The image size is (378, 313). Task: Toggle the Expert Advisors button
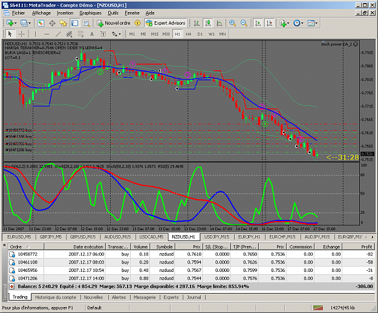click(166, 23)
